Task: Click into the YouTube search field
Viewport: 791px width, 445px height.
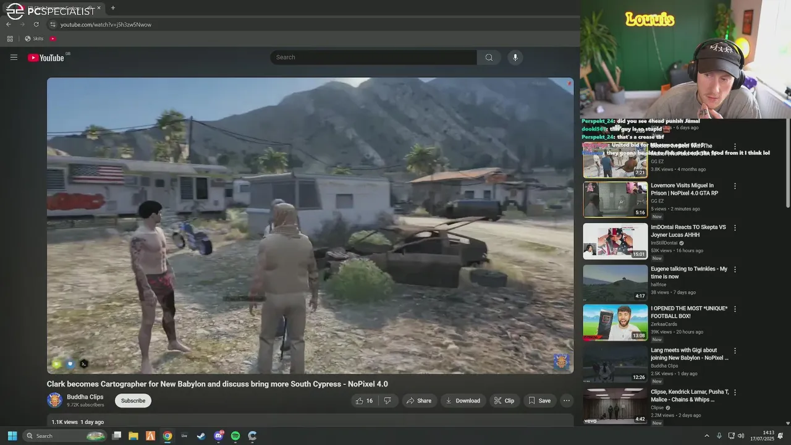Action: tap(373, 57)
